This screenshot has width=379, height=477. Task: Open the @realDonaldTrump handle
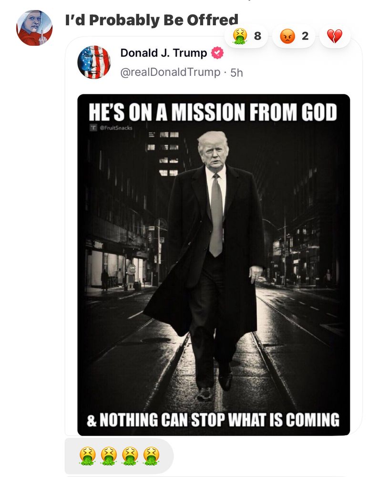(170, 73)
